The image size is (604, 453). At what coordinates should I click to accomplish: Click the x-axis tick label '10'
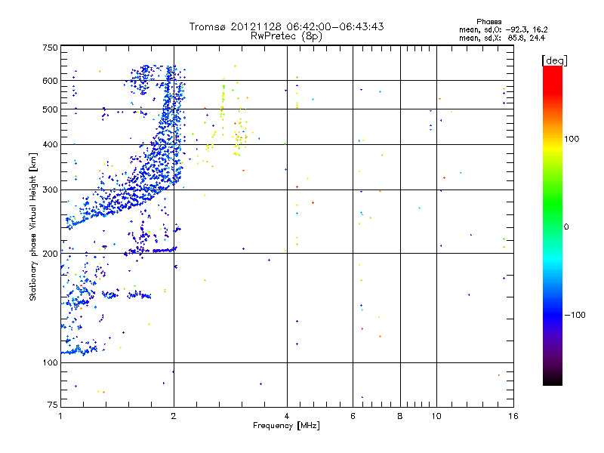pyautogui.click(x=436, y=416)
